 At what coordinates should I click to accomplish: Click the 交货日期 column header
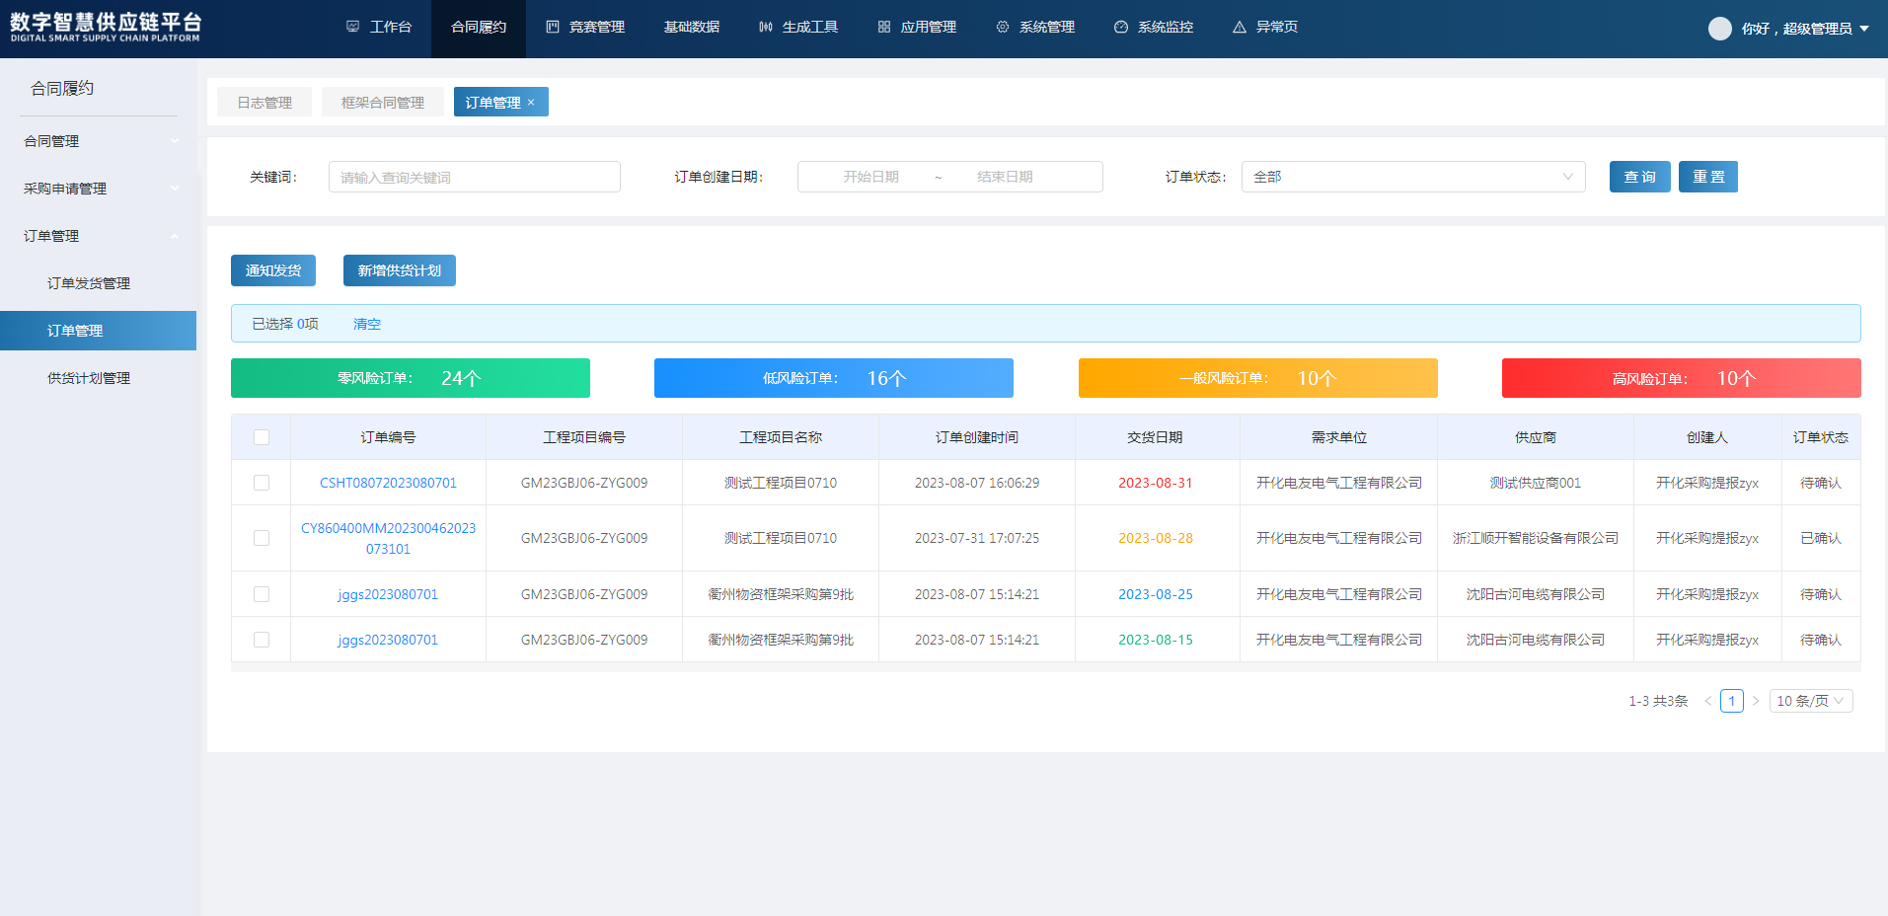pos(1156,437)
